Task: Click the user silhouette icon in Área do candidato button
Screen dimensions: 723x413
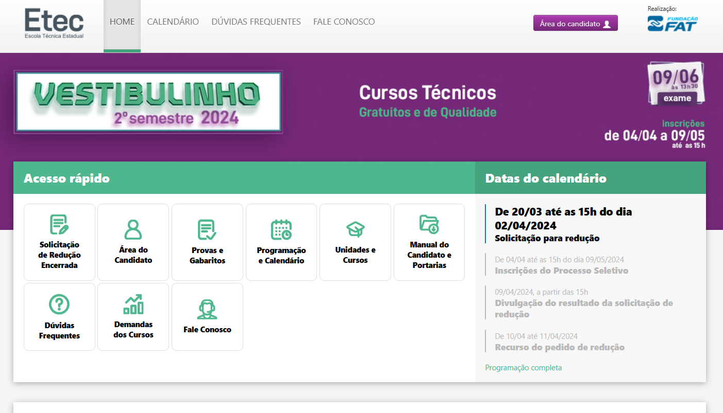Action: pyautogui.click(x=607, y=24)
